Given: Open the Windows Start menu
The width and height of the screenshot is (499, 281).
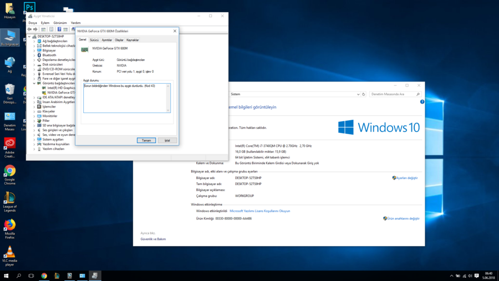Looking at the screenshot, I should point(6,275).
